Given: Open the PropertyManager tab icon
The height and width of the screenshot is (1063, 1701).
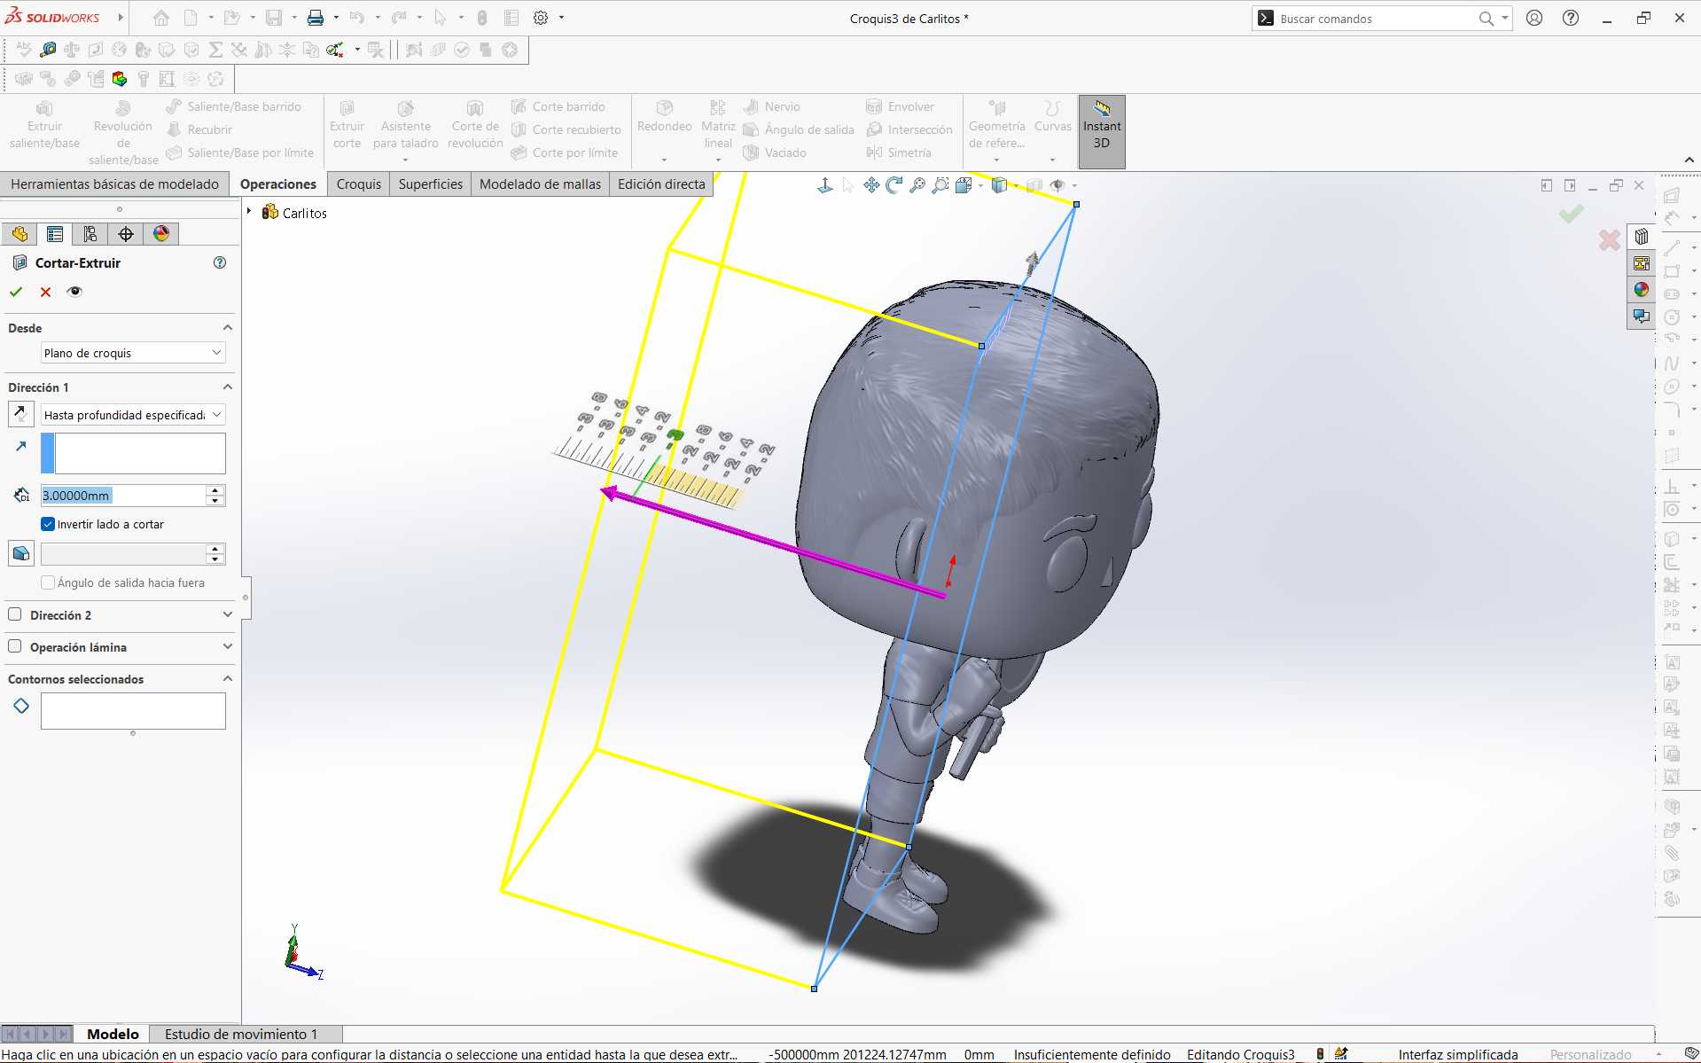Looking at the screenshot, I should point(55,234).
